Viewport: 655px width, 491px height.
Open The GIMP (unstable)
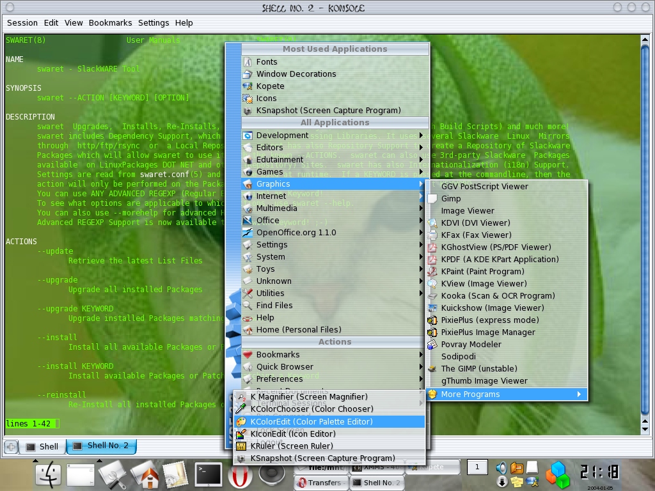tap(507, 369)
